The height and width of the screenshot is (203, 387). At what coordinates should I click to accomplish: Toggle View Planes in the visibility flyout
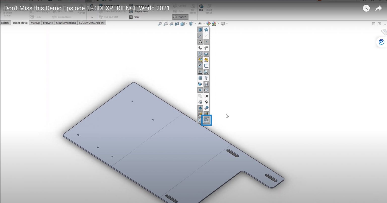pyautogui.click(x=200, y=30)
